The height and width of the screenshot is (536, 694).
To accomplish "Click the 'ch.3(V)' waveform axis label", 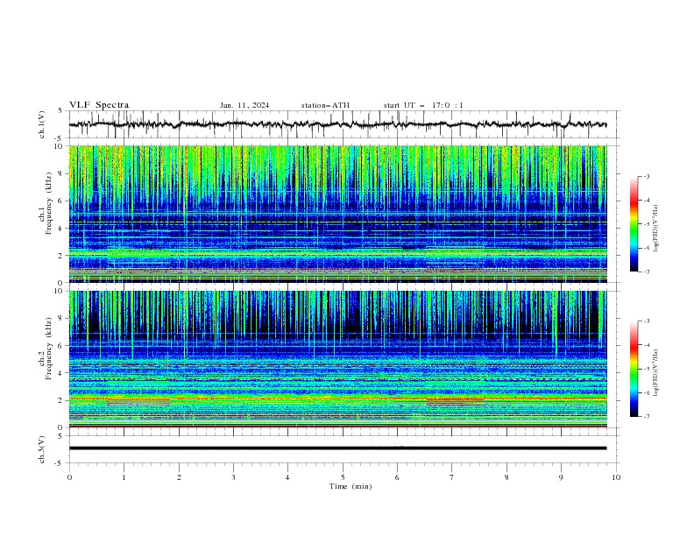I will [42, 449].
